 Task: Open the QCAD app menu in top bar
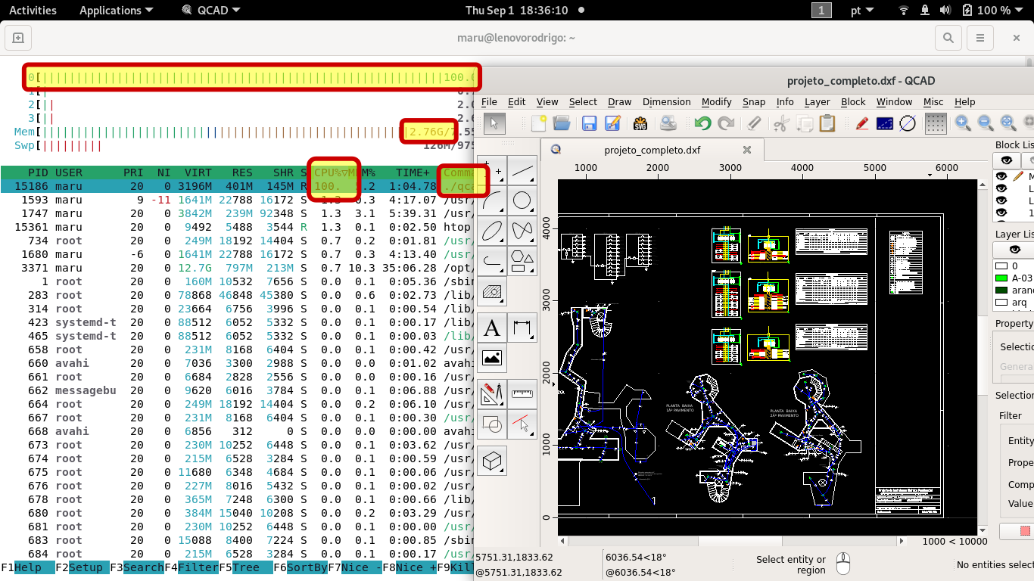(212, 10)
